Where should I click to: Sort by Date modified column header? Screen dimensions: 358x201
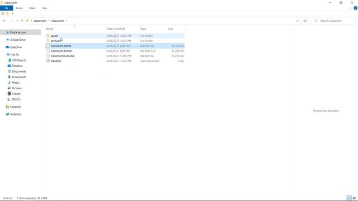click(x=116, y=28)
